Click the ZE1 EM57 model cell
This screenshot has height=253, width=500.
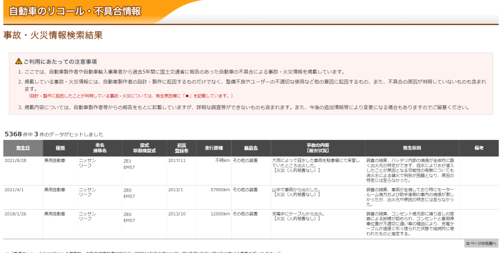[129, 163]
